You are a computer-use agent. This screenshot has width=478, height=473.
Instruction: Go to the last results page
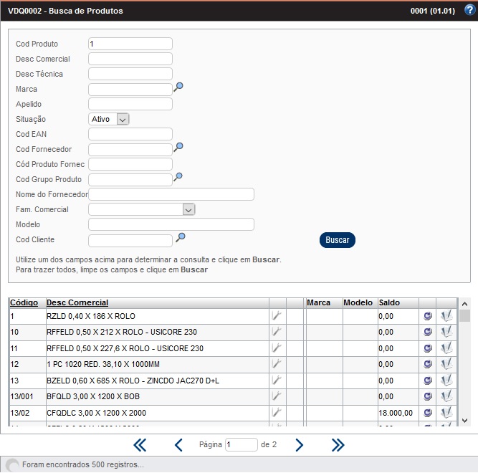pos(338,445)
